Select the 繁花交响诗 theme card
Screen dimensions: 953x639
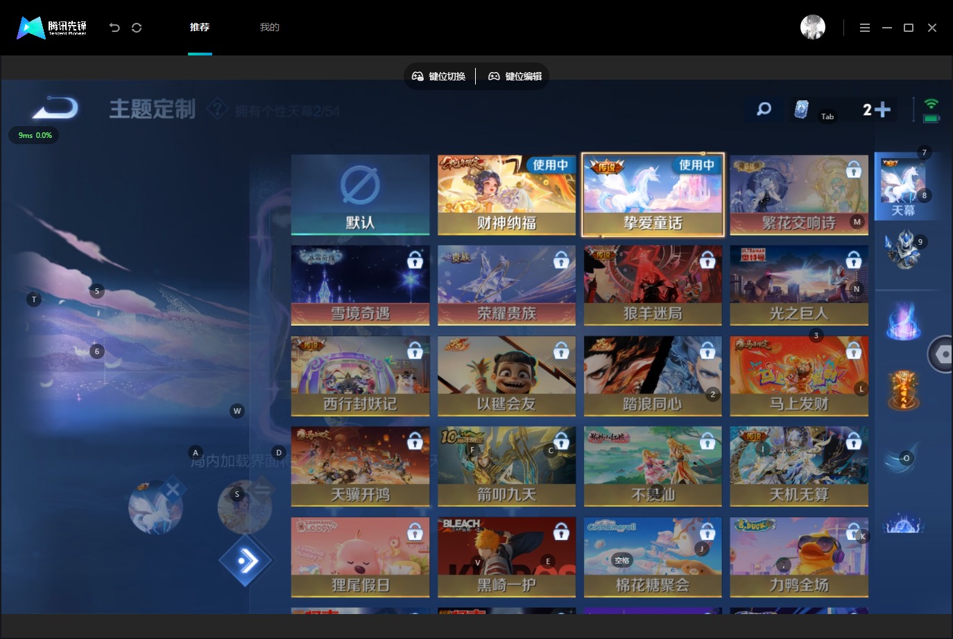tap(799, 195)
